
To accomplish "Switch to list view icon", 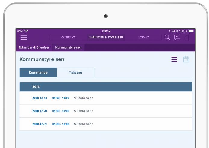I will (x=174, y=59).
